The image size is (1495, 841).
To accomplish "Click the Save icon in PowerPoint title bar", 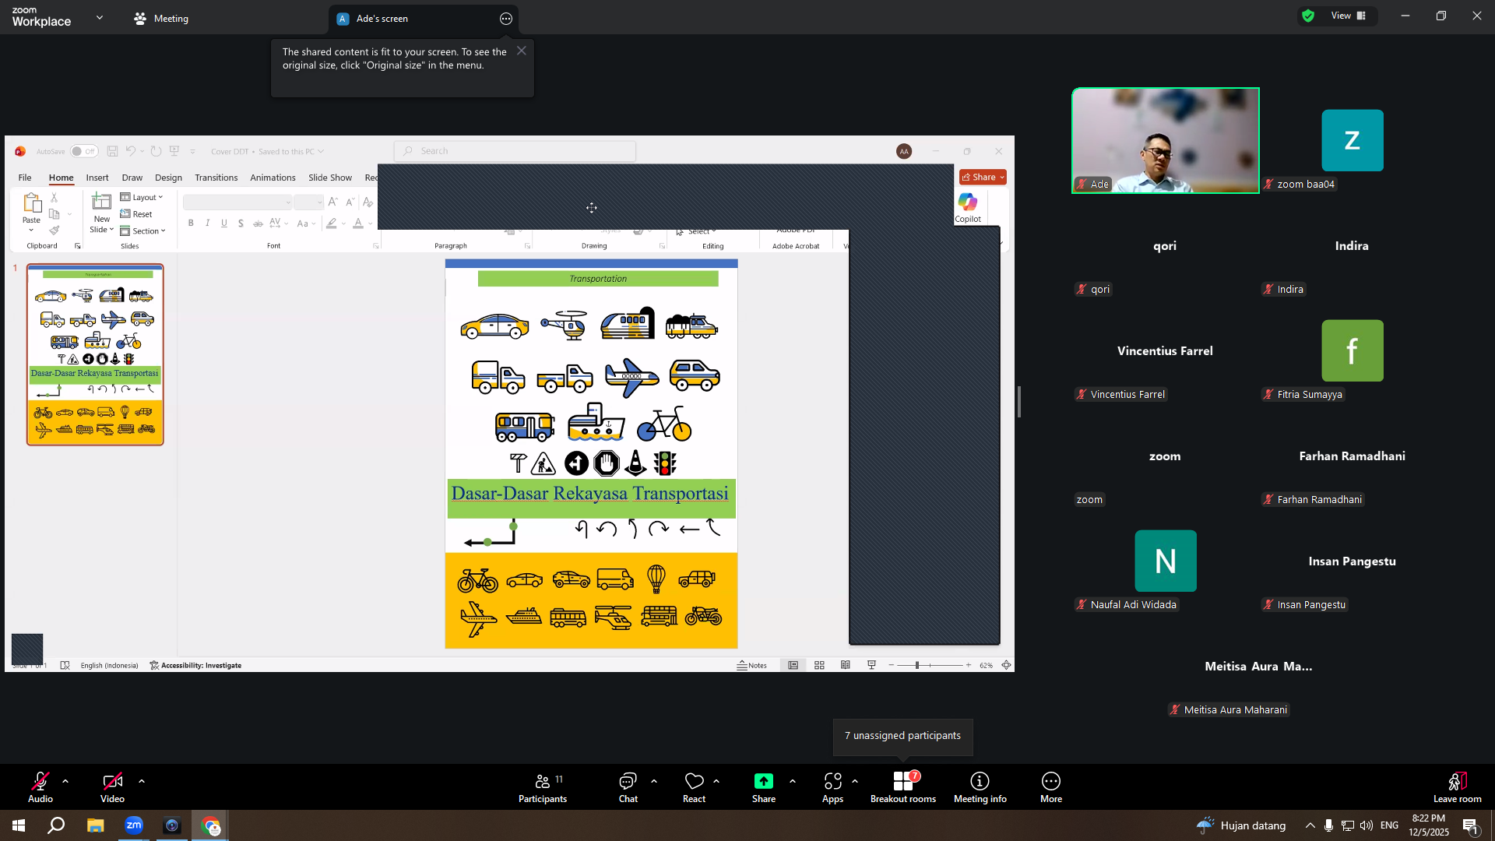I will [x=112, y=151].
